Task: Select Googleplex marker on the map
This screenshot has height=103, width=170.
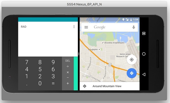Action: (94, 49)
